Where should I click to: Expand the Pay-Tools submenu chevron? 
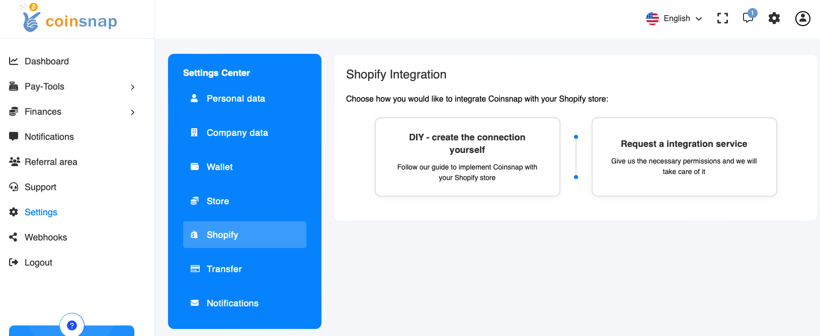[x=133, y=87]
